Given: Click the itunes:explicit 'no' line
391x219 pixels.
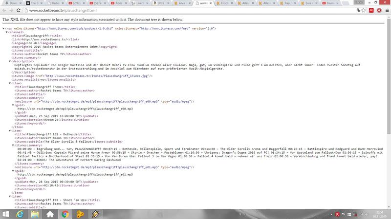Looking at the screenshot, I should pyautogui.click(x=43, y=80).
